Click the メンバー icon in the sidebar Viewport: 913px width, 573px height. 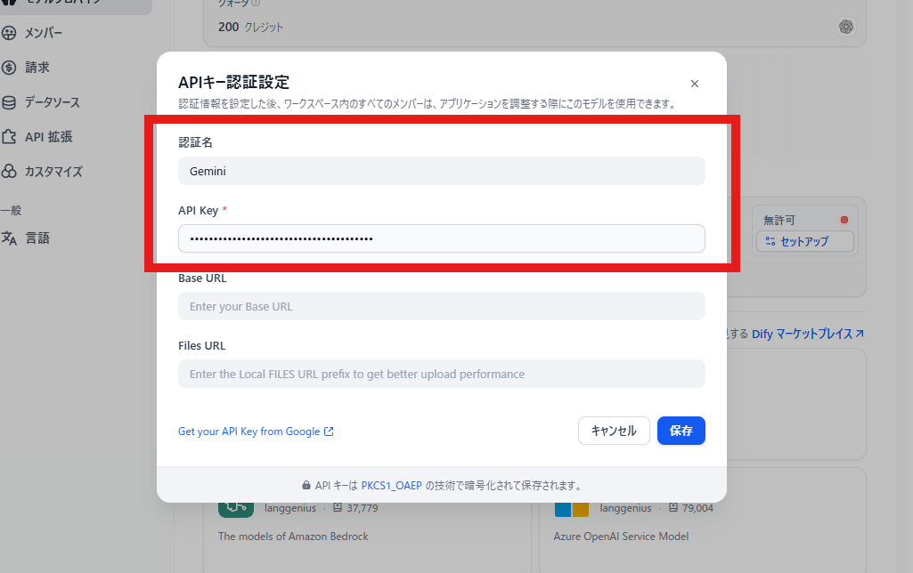click(x=10, y=34)
